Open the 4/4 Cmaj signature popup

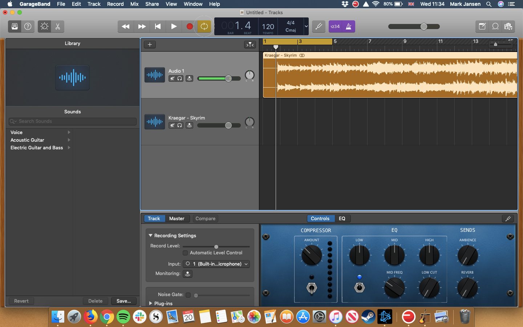point(291,27)
